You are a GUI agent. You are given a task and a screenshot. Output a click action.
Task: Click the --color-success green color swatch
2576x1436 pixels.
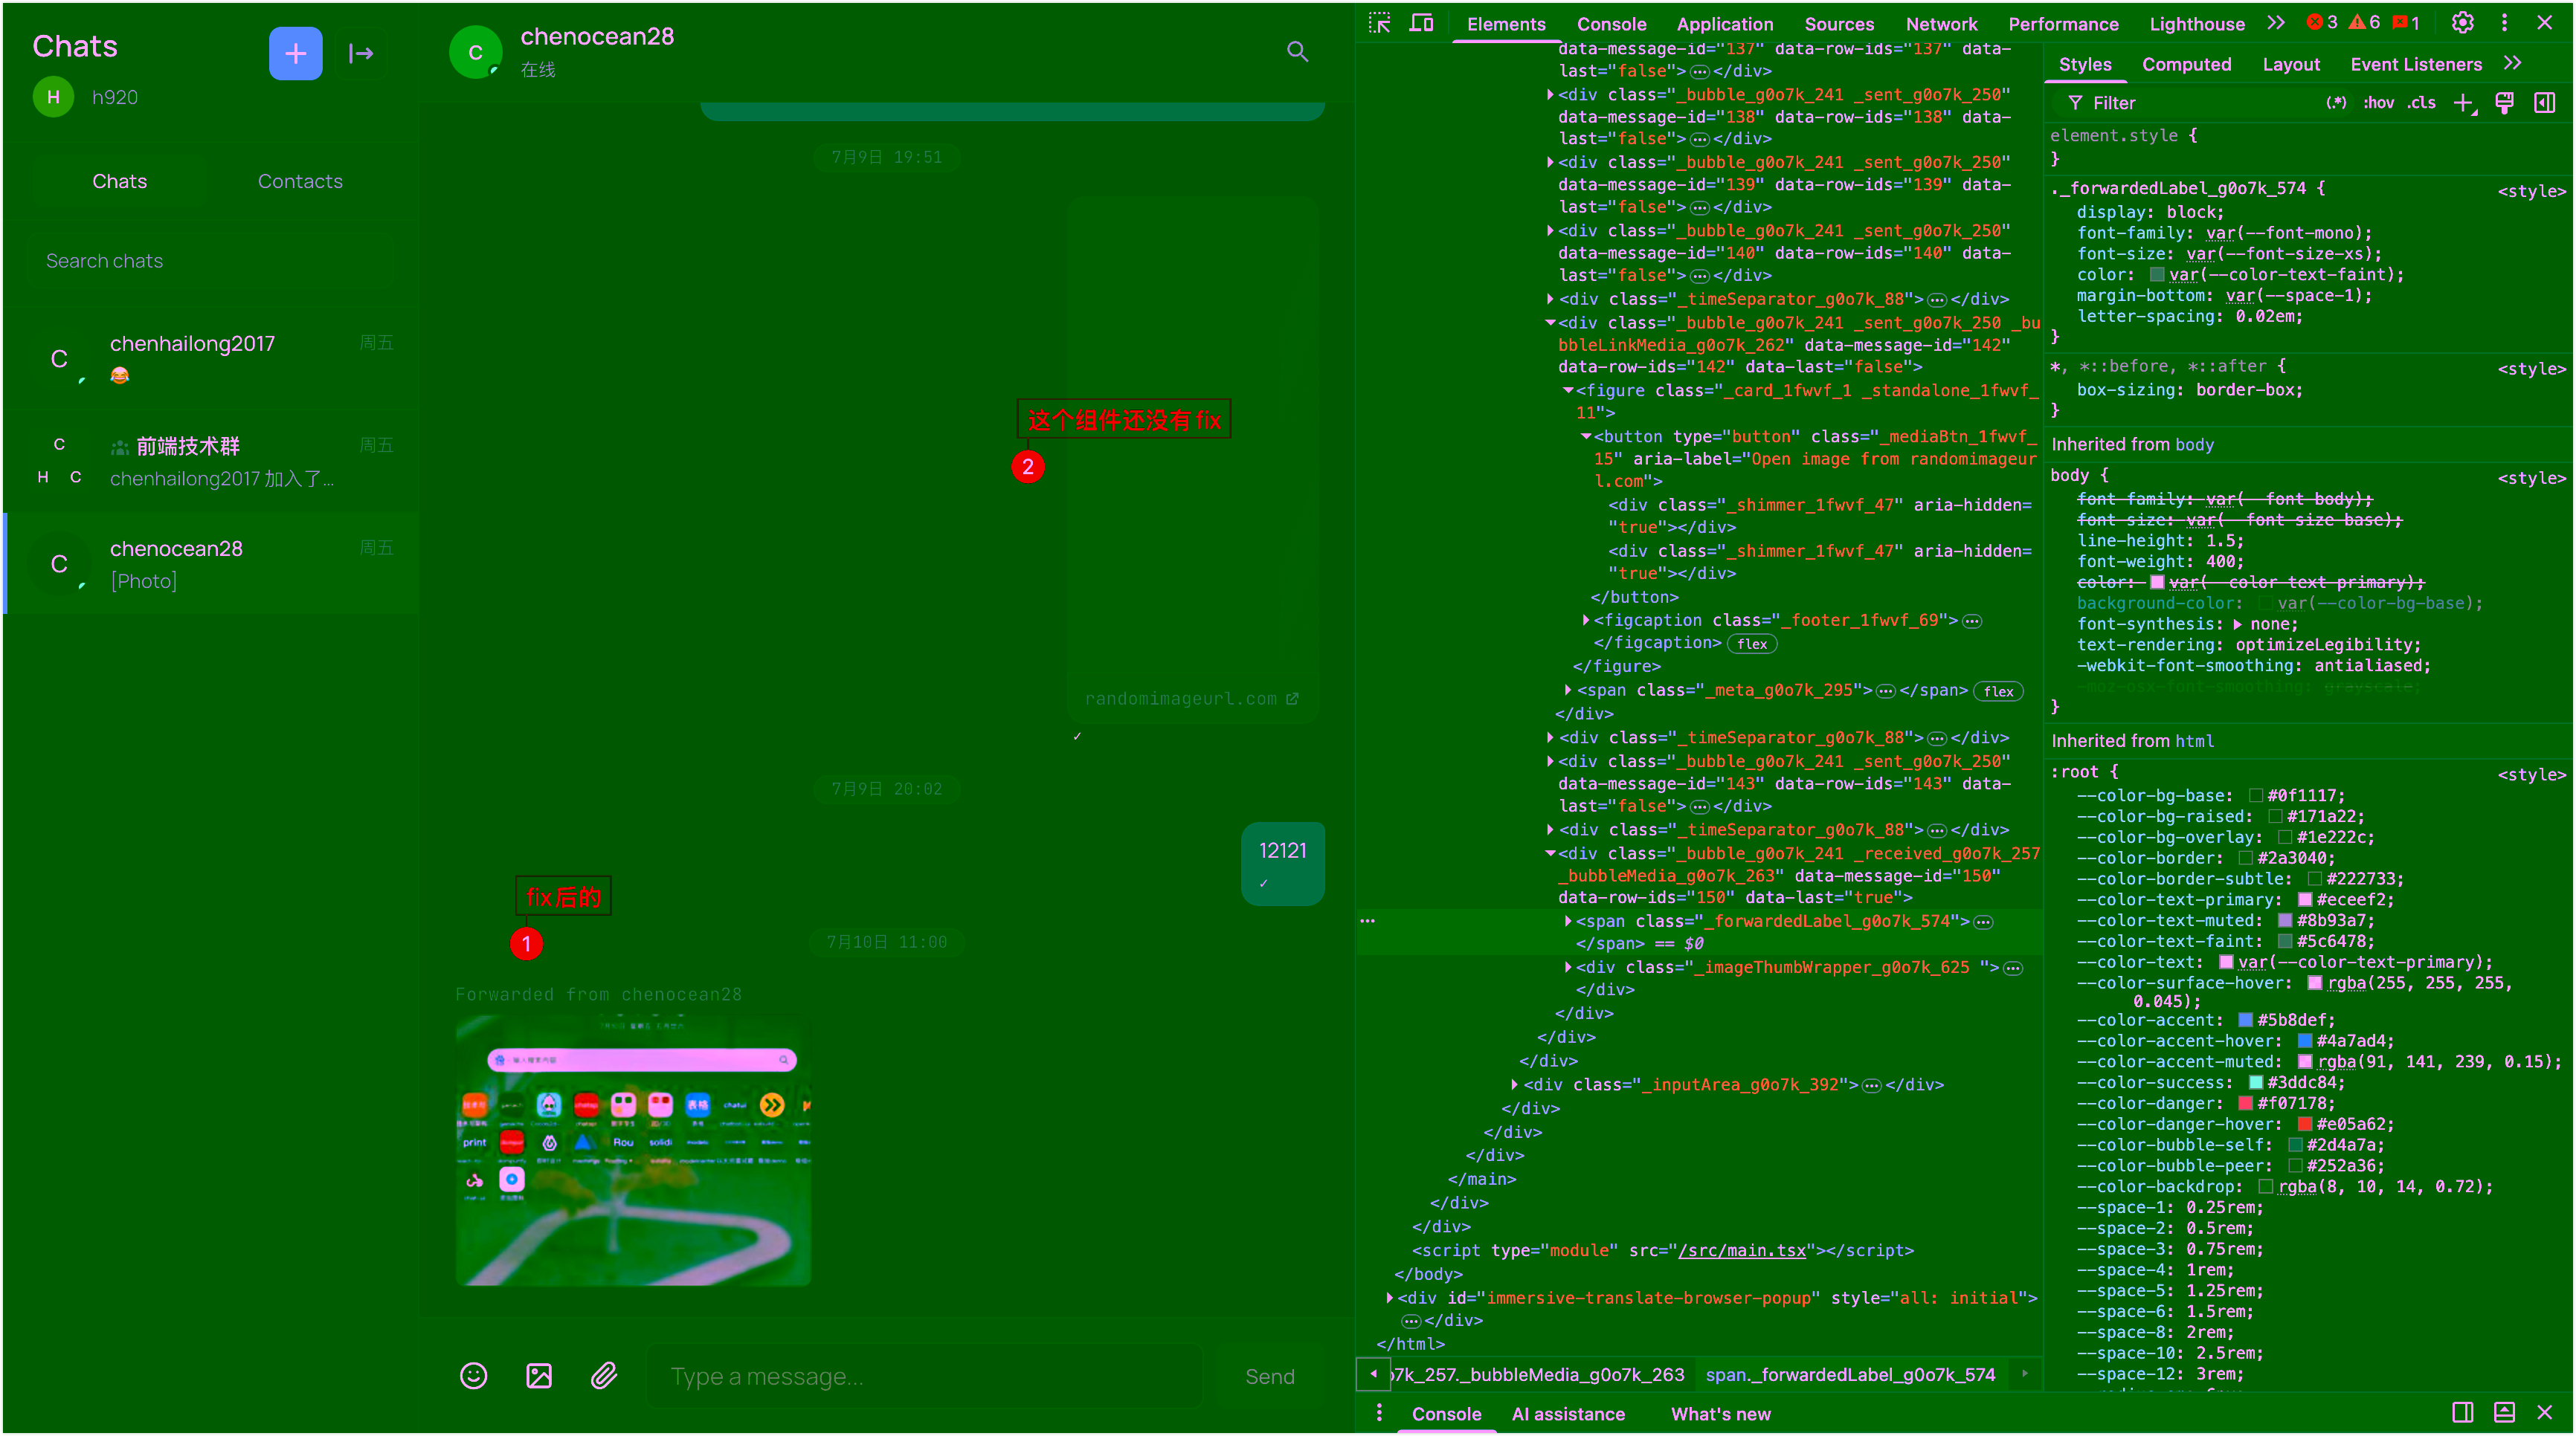tap(2255, 1083)
